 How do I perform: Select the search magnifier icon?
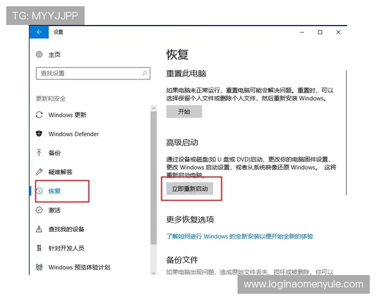click(x=144, y=73)
